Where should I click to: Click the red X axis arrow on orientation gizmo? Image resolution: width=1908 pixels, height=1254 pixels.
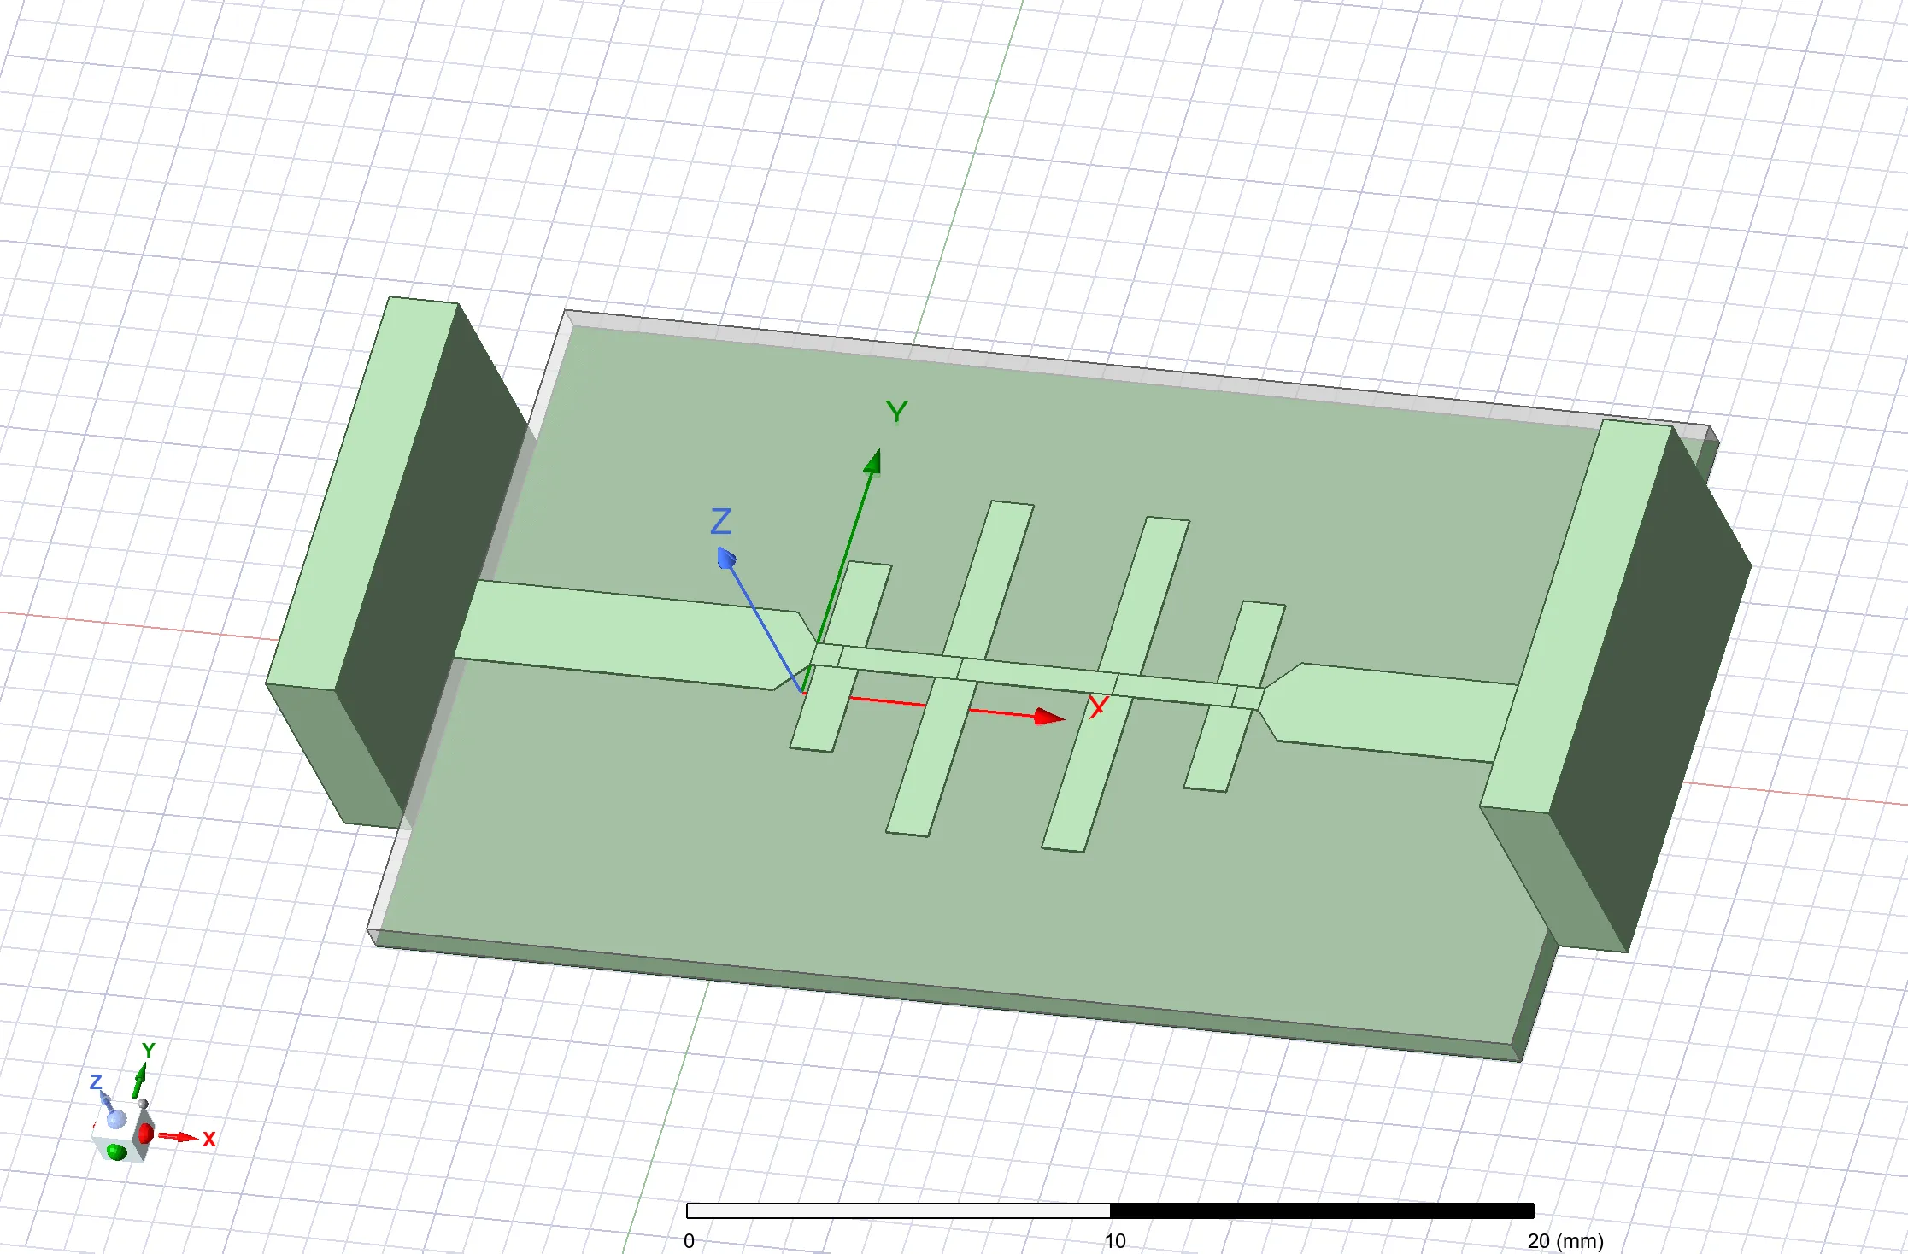pos(179,1136)
